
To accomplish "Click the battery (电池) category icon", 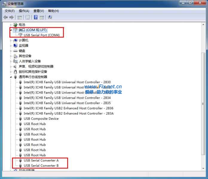I will [x=15, y=25].
